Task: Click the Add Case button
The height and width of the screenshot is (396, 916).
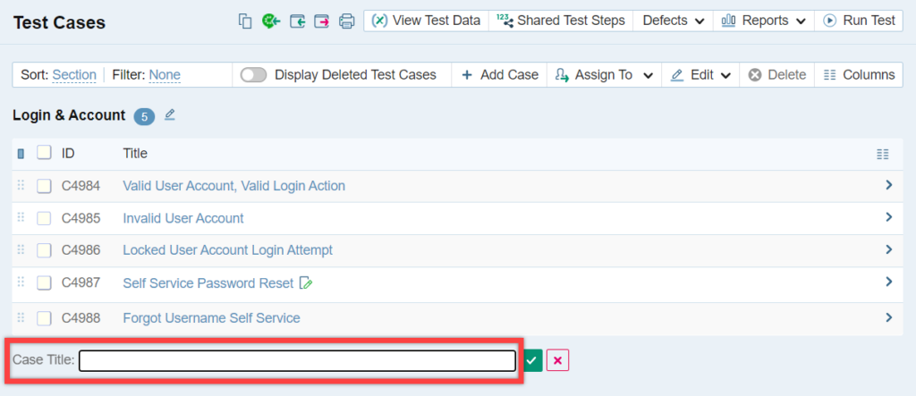Action: tap(499, 75)
